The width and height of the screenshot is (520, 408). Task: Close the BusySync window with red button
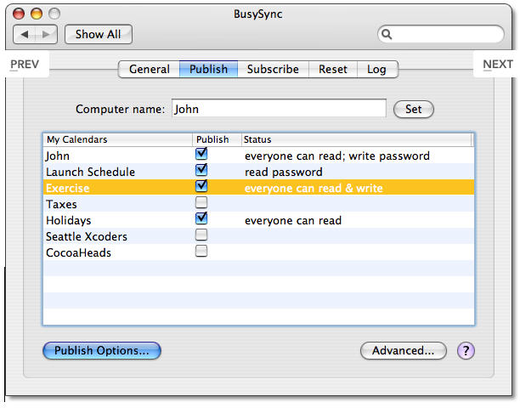coord(19,14)
